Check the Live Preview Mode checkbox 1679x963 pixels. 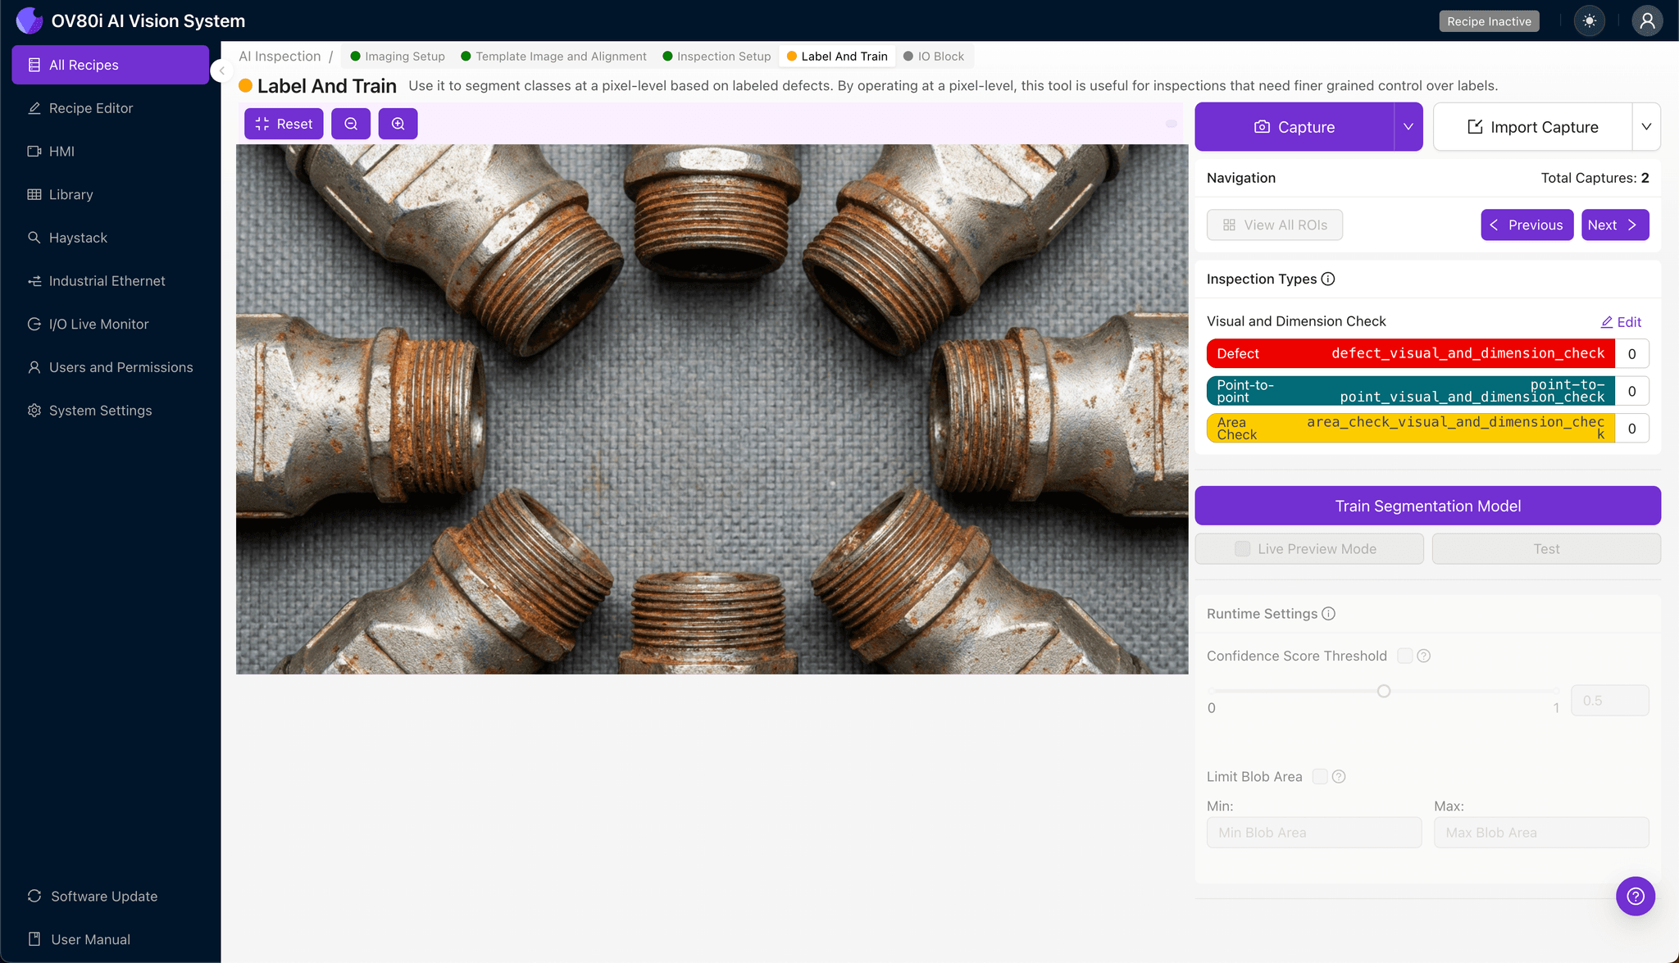pos(1241,548)
